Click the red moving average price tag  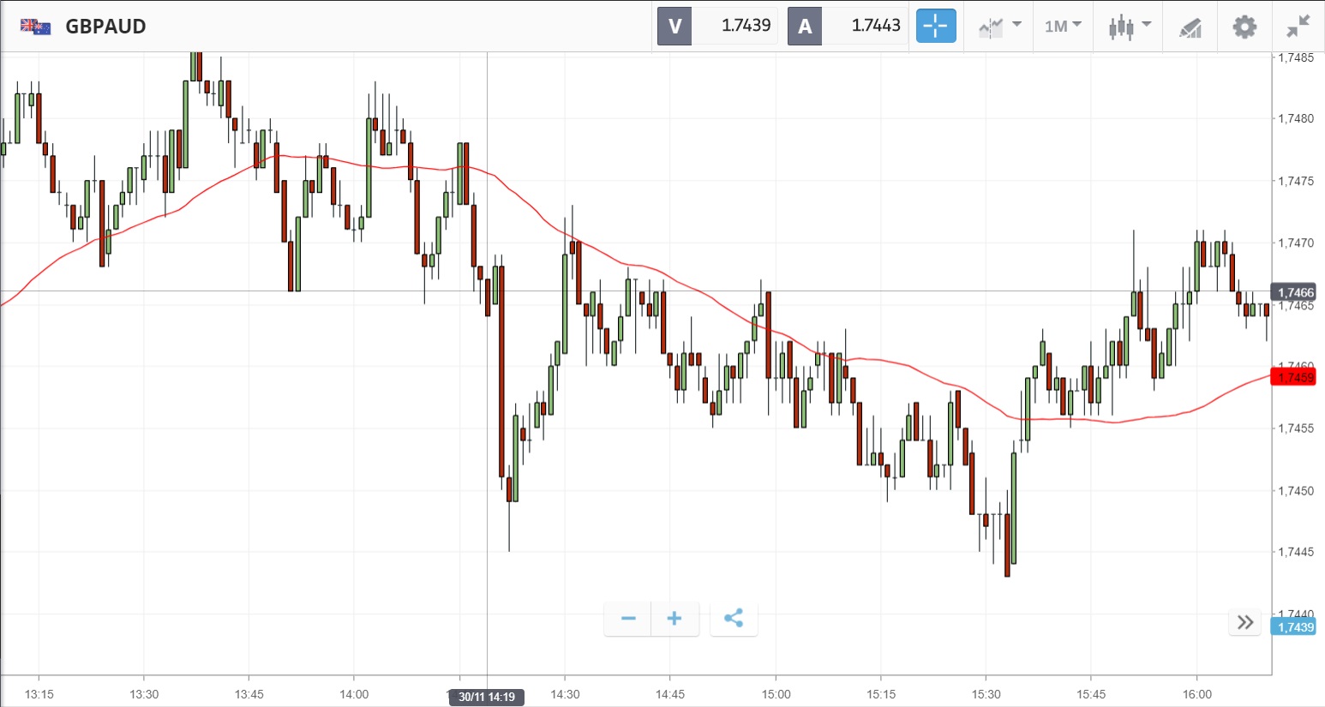pyautogui.click(x=1295, y=377)
